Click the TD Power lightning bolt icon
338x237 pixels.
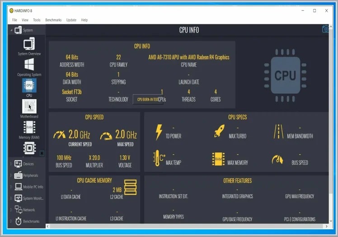159,132
